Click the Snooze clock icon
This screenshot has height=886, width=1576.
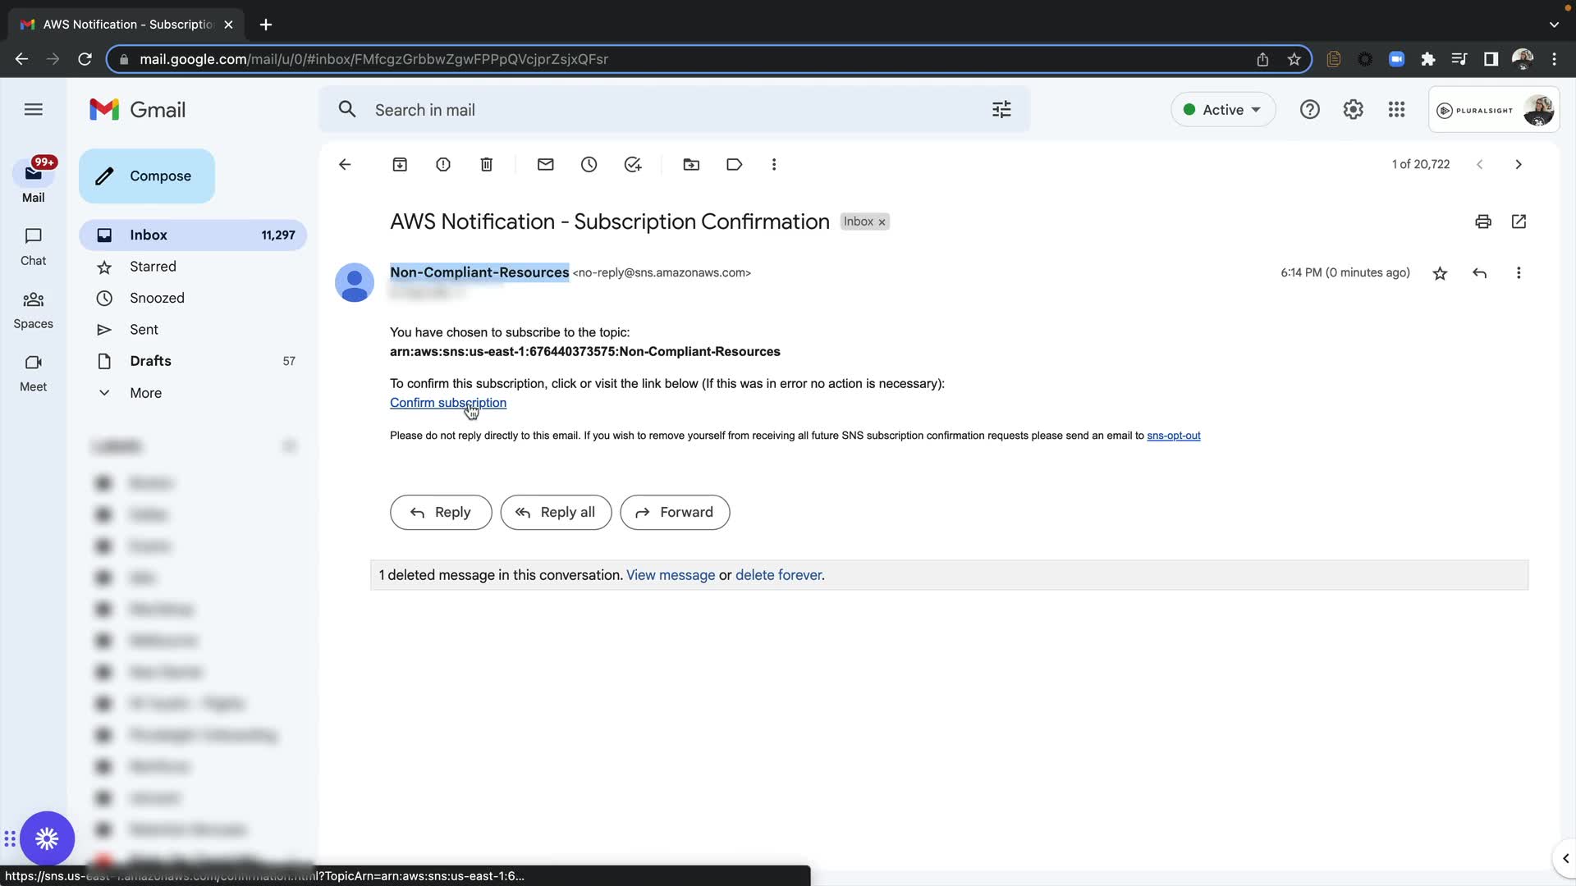point(589,165)
